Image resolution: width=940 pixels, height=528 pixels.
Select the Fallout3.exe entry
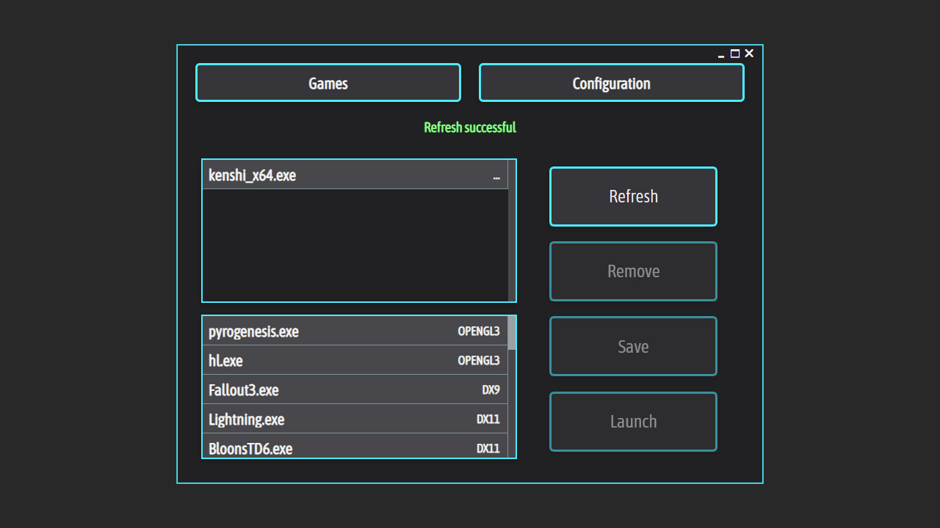coord(244,390)
